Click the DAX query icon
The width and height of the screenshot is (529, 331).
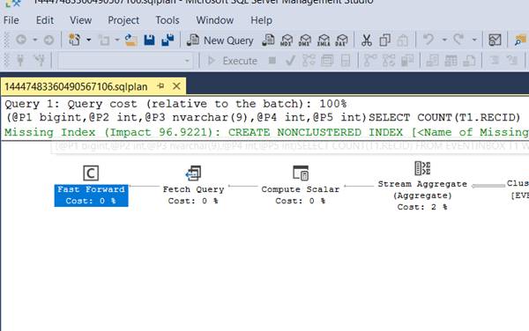click(x=341, y=40)
